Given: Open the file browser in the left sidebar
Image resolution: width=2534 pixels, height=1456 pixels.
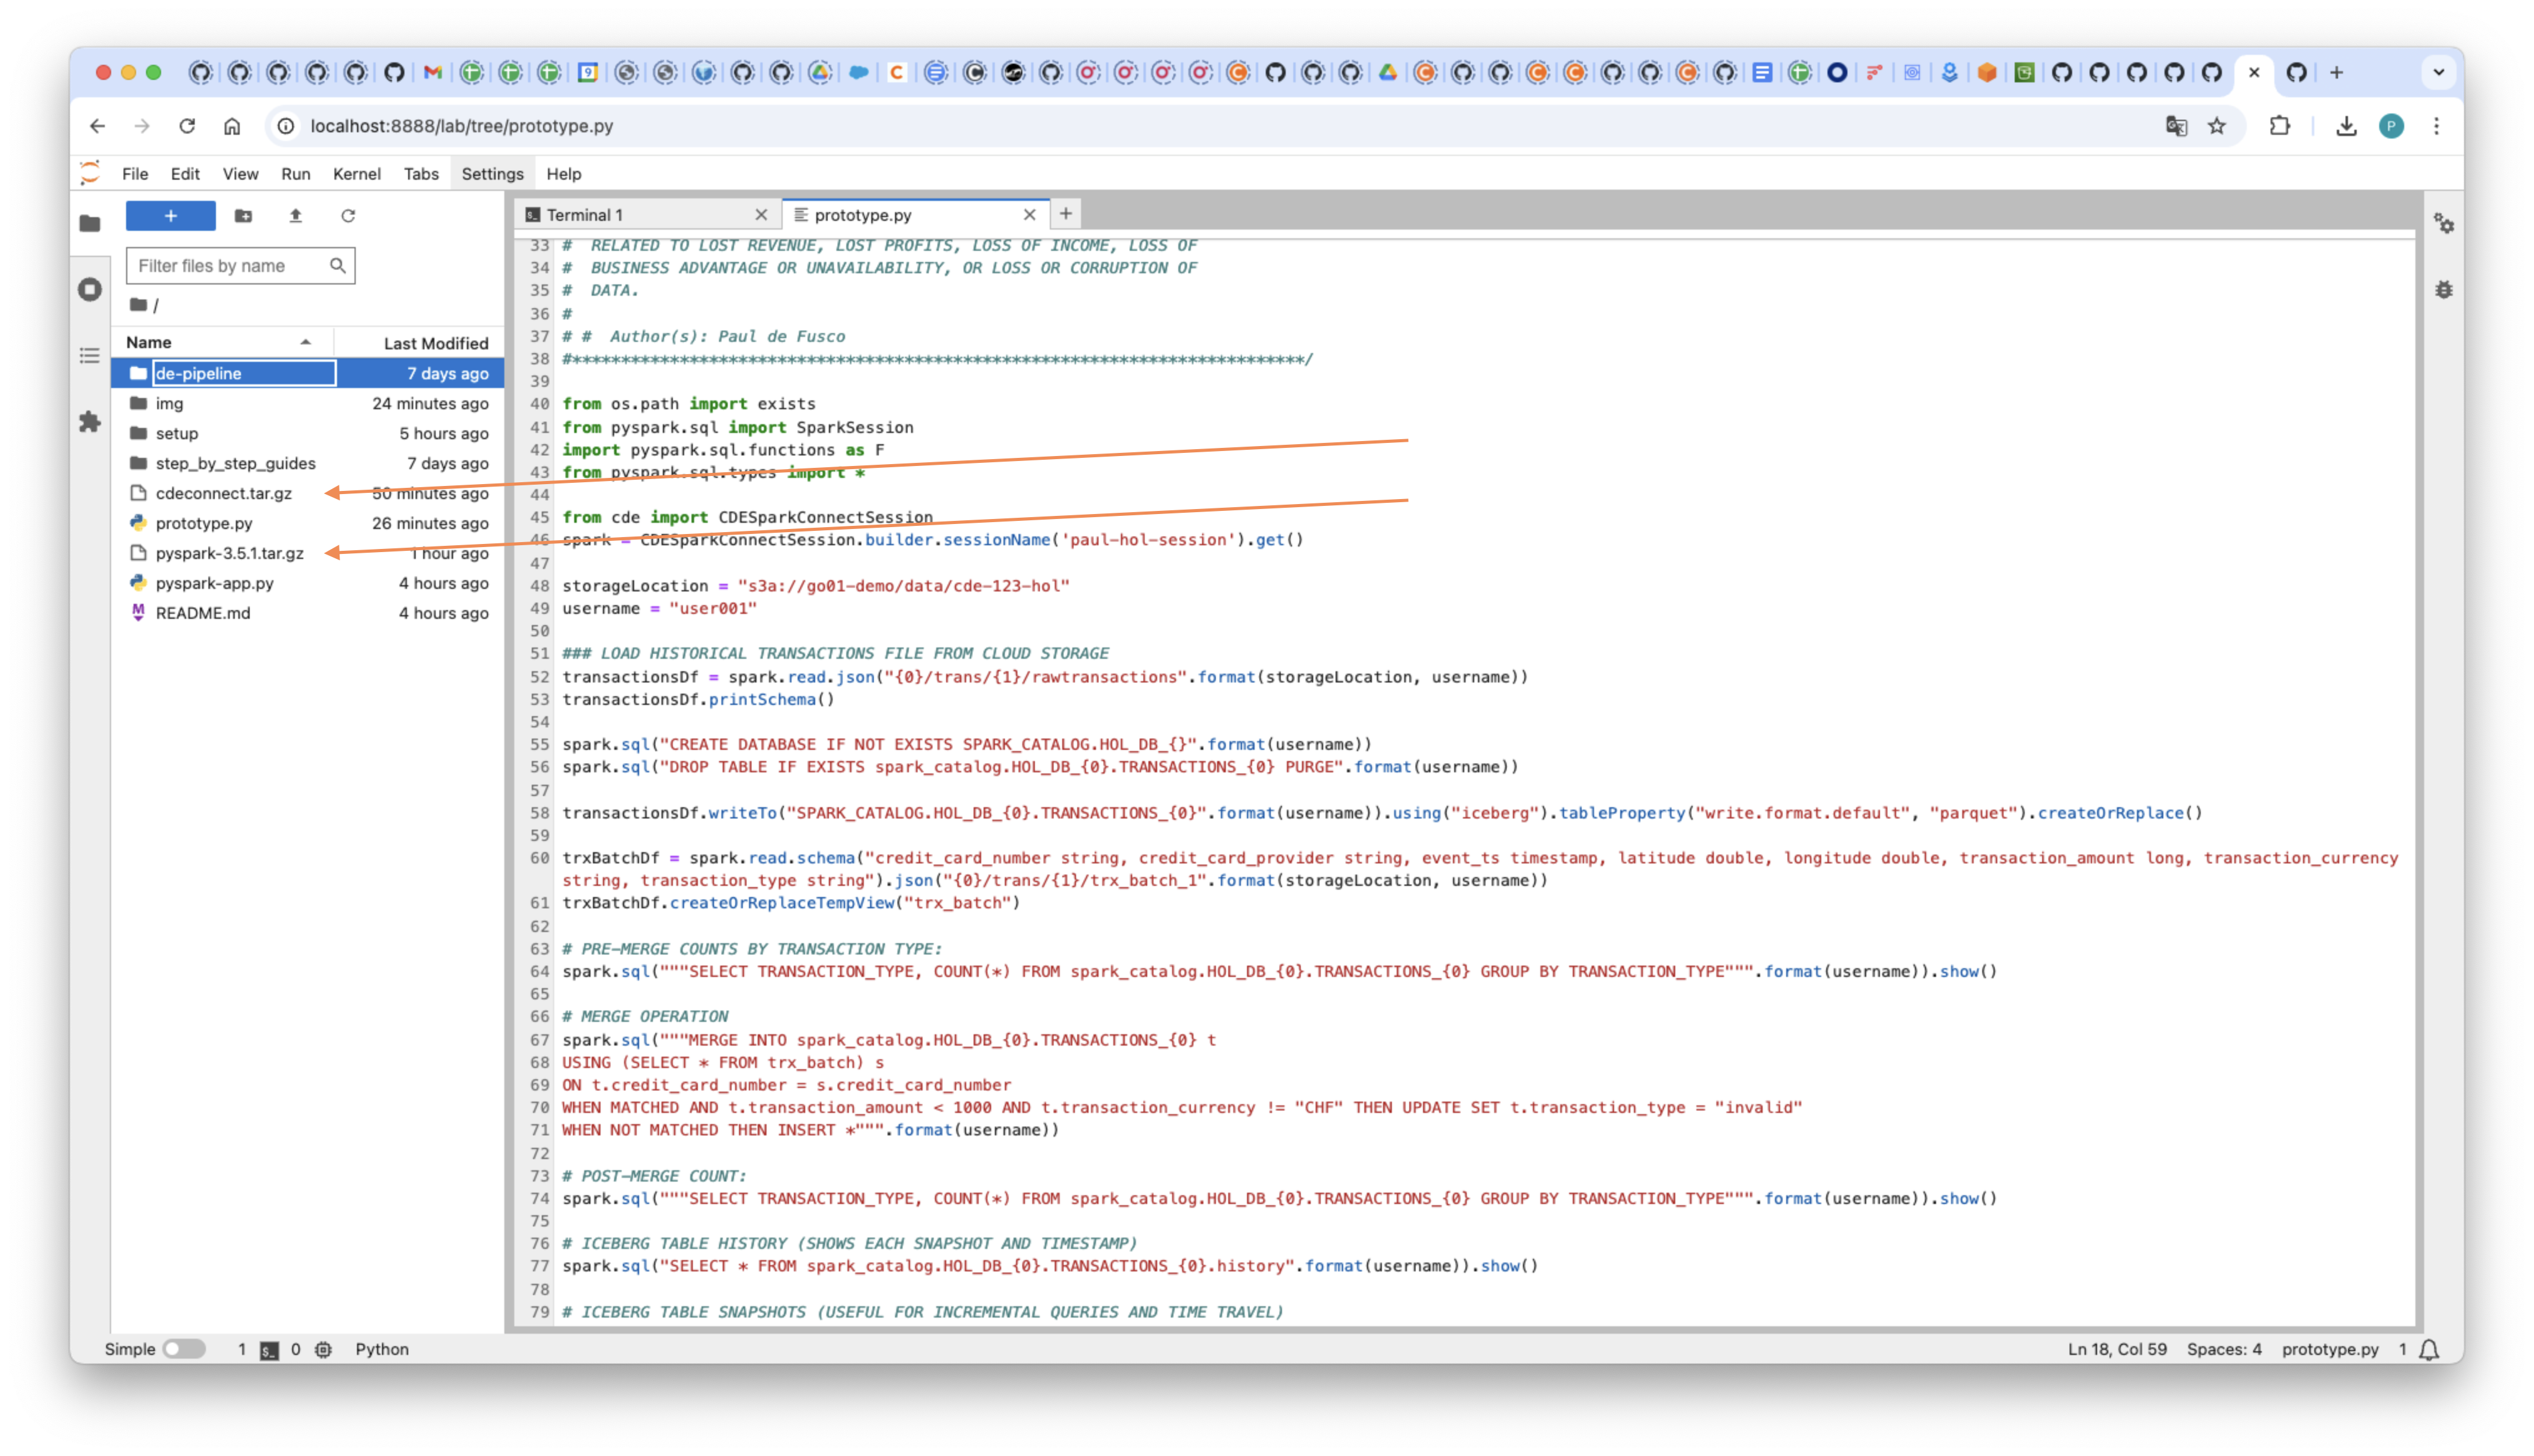Looking at the screenshot, I should click(90, 223).
